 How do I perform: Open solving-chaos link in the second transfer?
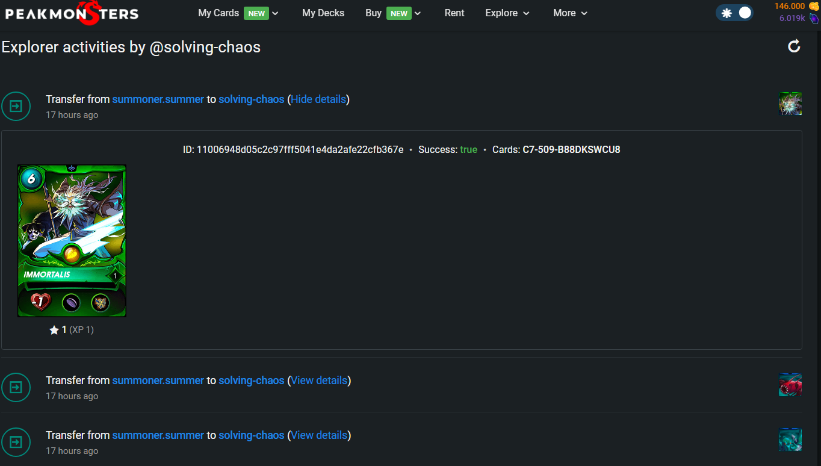pos(252,381)
